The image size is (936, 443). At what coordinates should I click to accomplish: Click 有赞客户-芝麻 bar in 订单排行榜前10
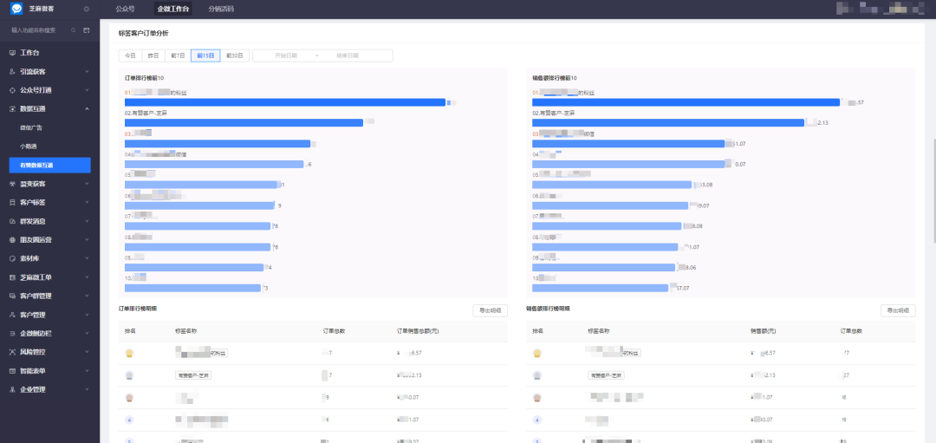point(244,122)
